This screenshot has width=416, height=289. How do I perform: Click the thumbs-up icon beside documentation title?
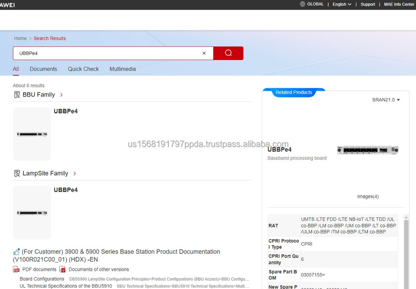point(16,252)
